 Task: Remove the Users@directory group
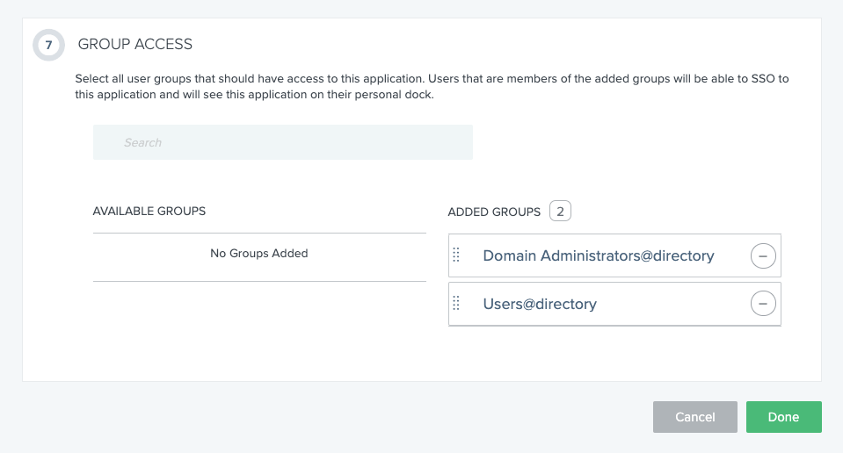point(762,304)
